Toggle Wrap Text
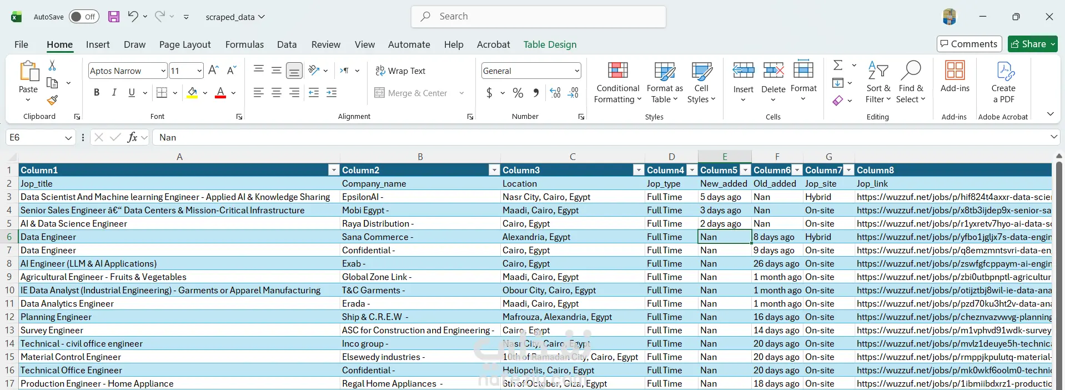The width and height of the screenshot is (1065, 390). [400, 71]
